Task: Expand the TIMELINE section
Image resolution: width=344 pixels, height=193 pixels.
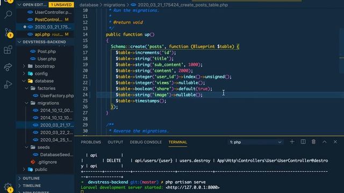Action: click(32, 185)
